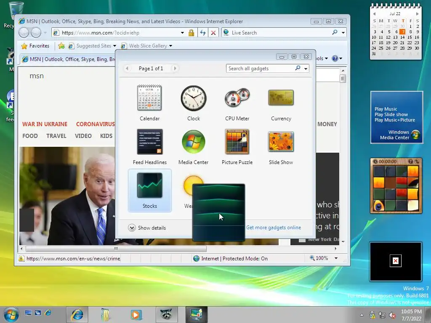Click the muted volume tray icon
This screenshot has height=323, width=431.
tap(392, 315)
